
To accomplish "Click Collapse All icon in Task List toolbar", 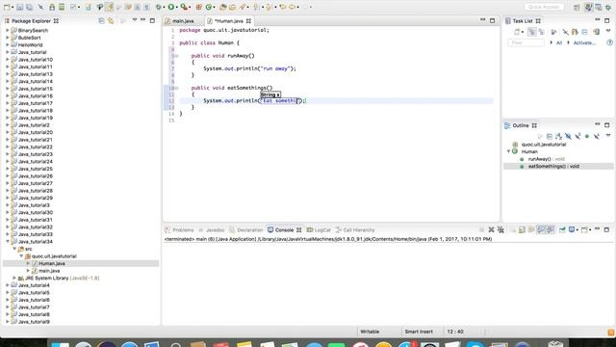I will pos(584,32).
